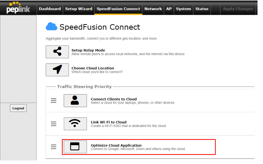263x164 pixels.
Task: Click the SpeedFusion Connect page heading
Action: pos(100,27)
